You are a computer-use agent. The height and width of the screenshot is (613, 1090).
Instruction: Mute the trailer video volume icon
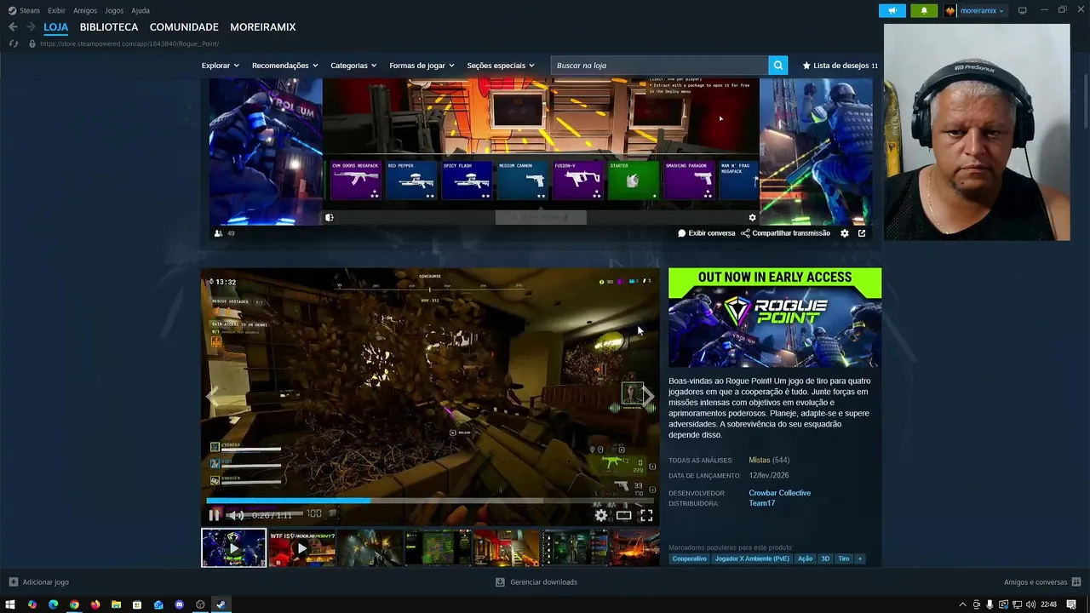tap(236, 514)
